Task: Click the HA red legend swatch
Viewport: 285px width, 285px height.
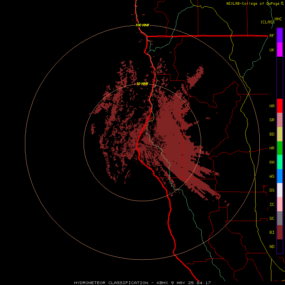Action: [x=280, y=106]
